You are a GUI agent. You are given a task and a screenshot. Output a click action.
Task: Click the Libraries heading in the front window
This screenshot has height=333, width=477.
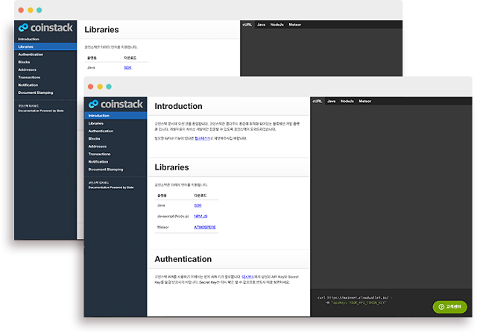[171, 167]
